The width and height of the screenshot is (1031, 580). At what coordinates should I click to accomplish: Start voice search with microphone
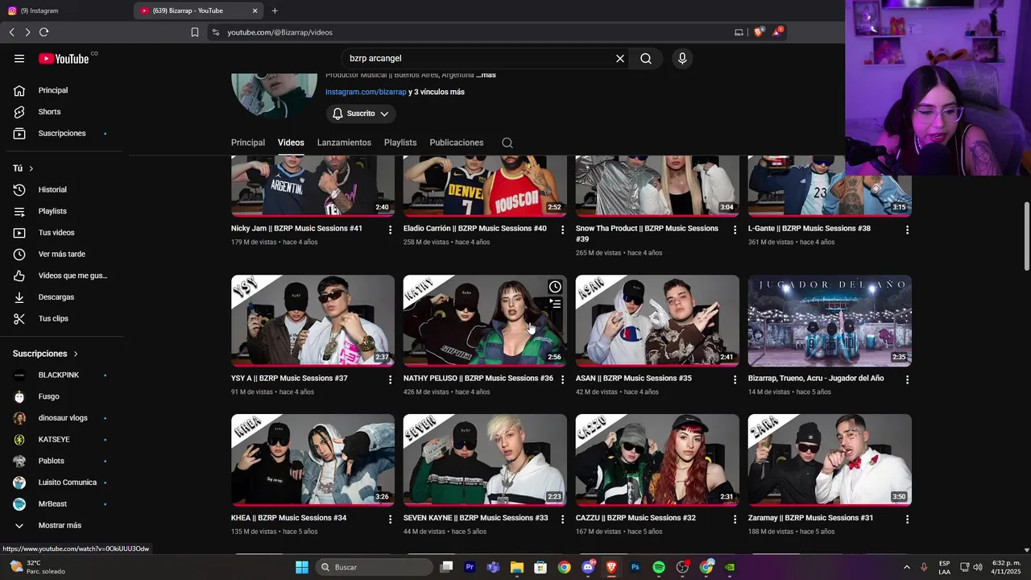point(682,58)
